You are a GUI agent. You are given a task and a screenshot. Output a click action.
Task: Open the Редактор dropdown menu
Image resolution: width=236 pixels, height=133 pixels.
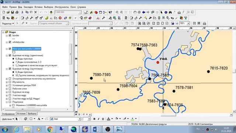(x=8, y=24)
